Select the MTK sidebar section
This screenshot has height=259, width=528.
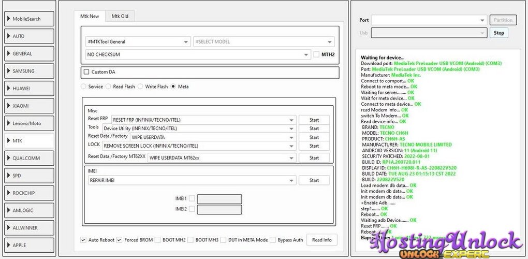tap(29, 141)
